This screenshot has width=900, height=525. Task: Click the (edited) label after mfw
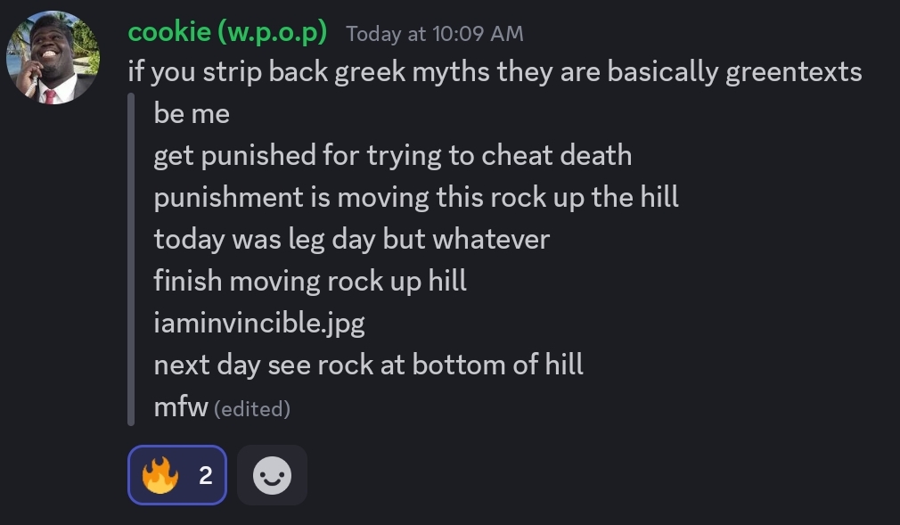click(253, 409)
